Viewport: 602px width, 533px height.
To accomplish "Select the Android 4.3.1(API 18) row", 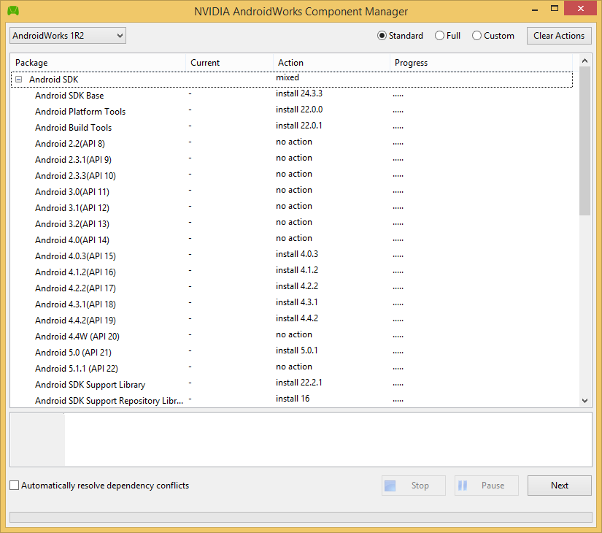I will 292,304.
